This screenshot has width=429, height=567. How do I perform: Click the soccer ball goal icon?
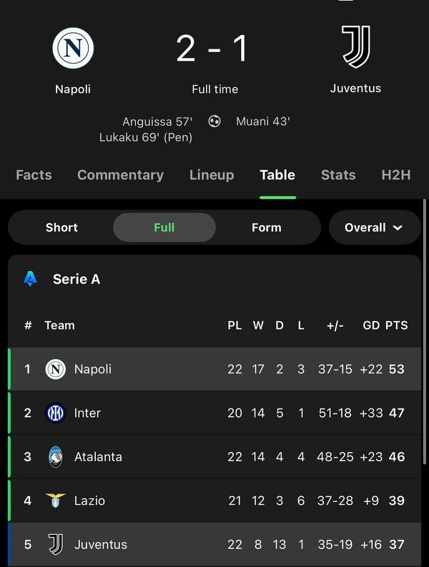pyautogui.click(x=214, y=121)
